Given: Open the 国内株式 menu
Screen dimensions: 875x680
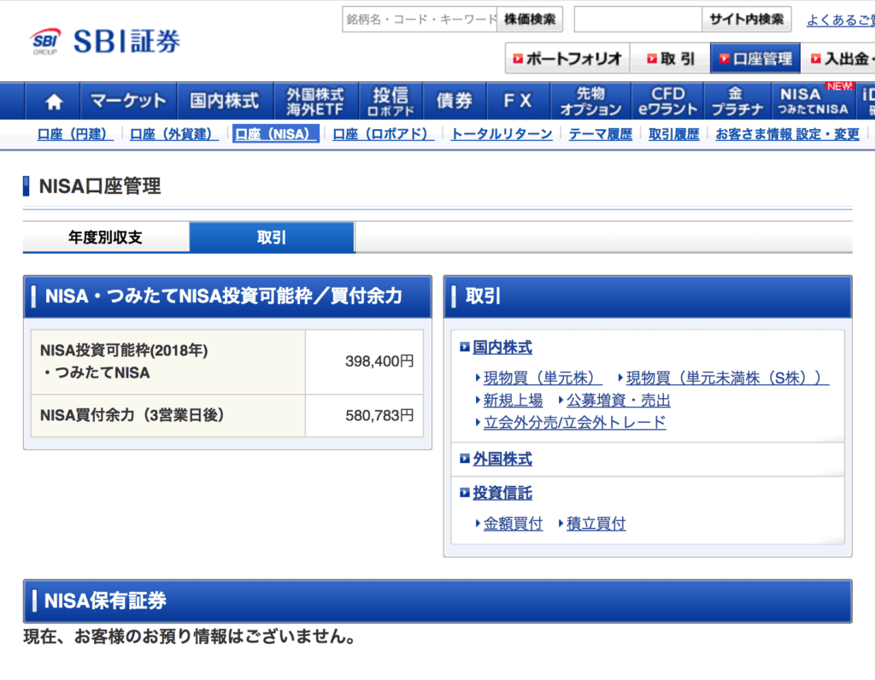Looking at the screenshot, I should coord(225,101).
